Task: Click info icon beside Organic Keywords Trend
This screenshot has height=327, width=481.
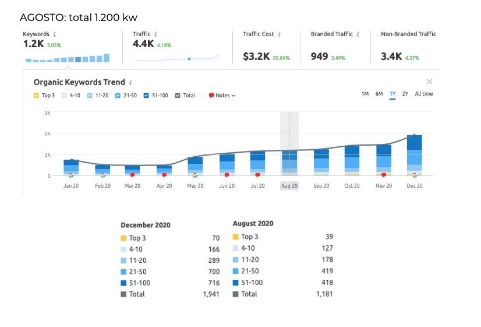Action: (x=130, y=83)
